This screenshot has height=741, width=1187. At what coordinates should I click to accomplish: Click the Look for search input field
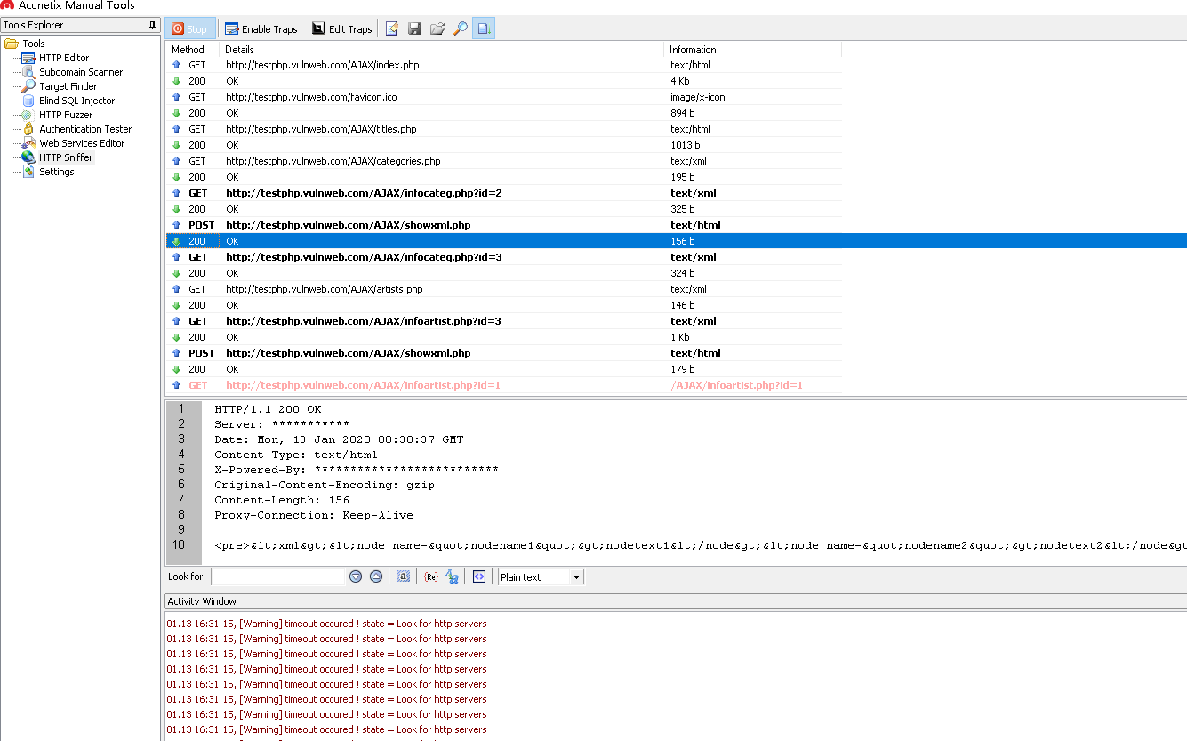277,576
